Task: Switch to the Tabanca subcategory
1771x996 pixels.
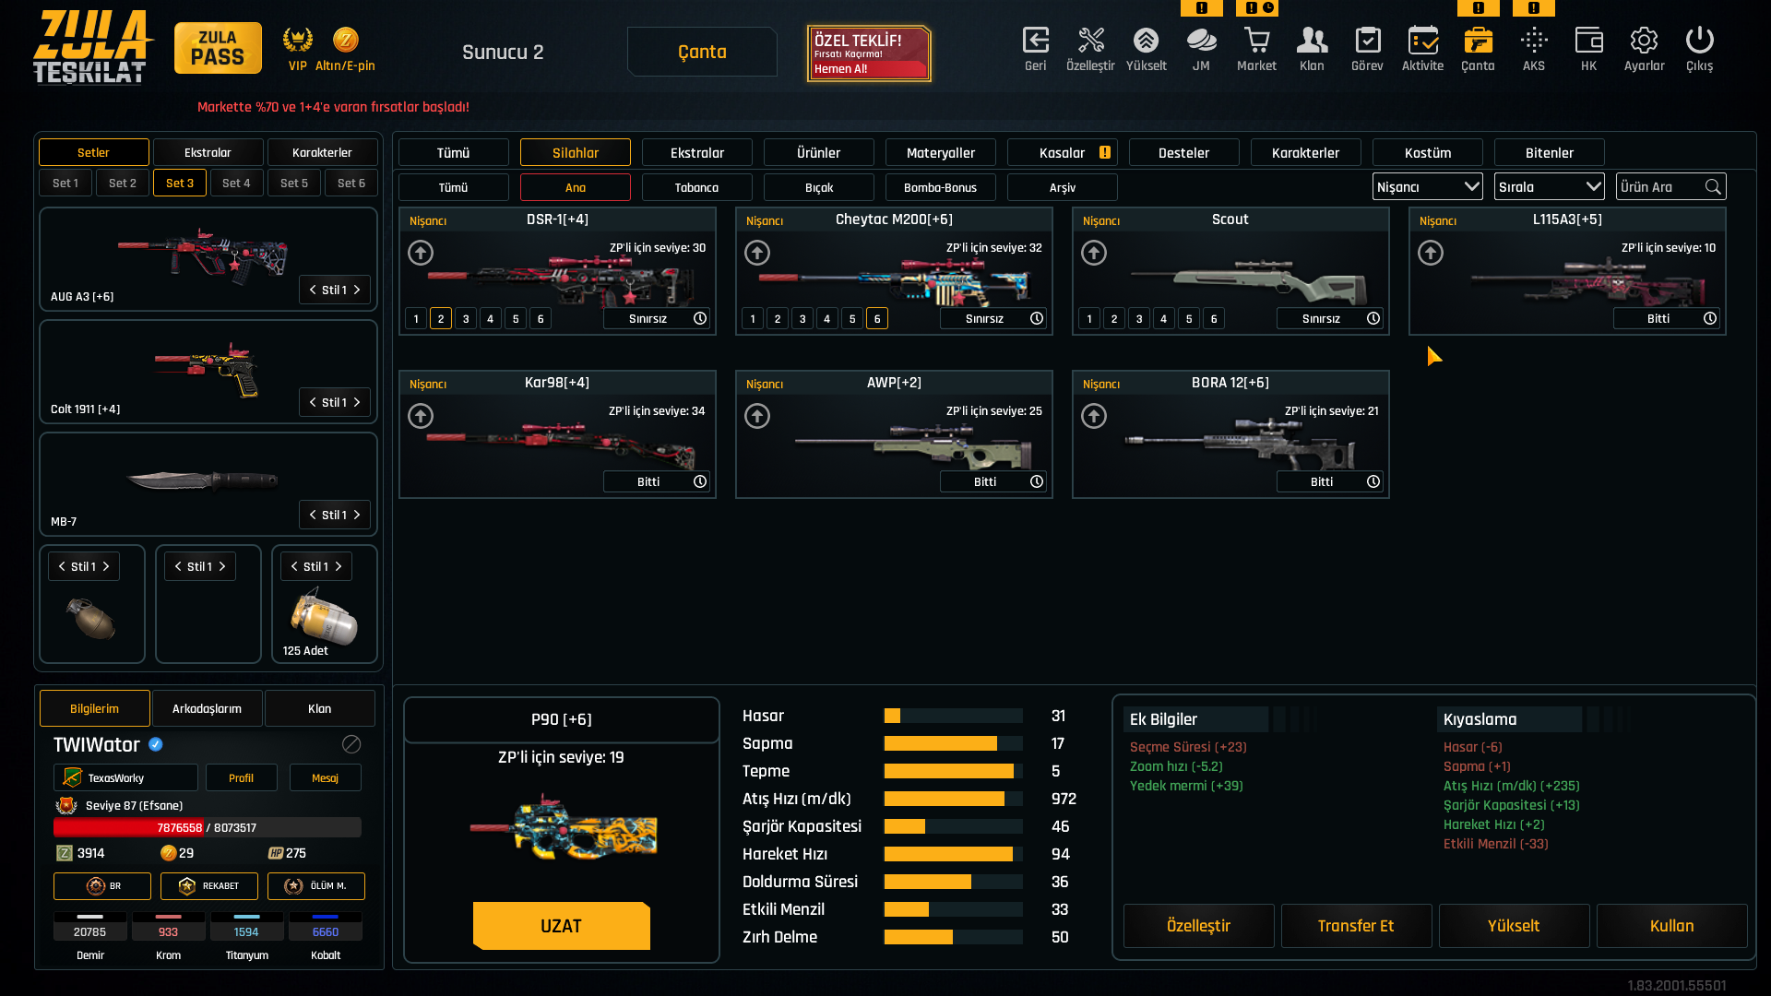Action: coord(697,187)
